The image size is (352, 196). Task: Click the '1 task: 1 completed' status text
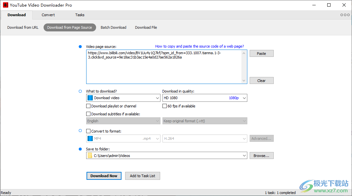coord(280,193)
